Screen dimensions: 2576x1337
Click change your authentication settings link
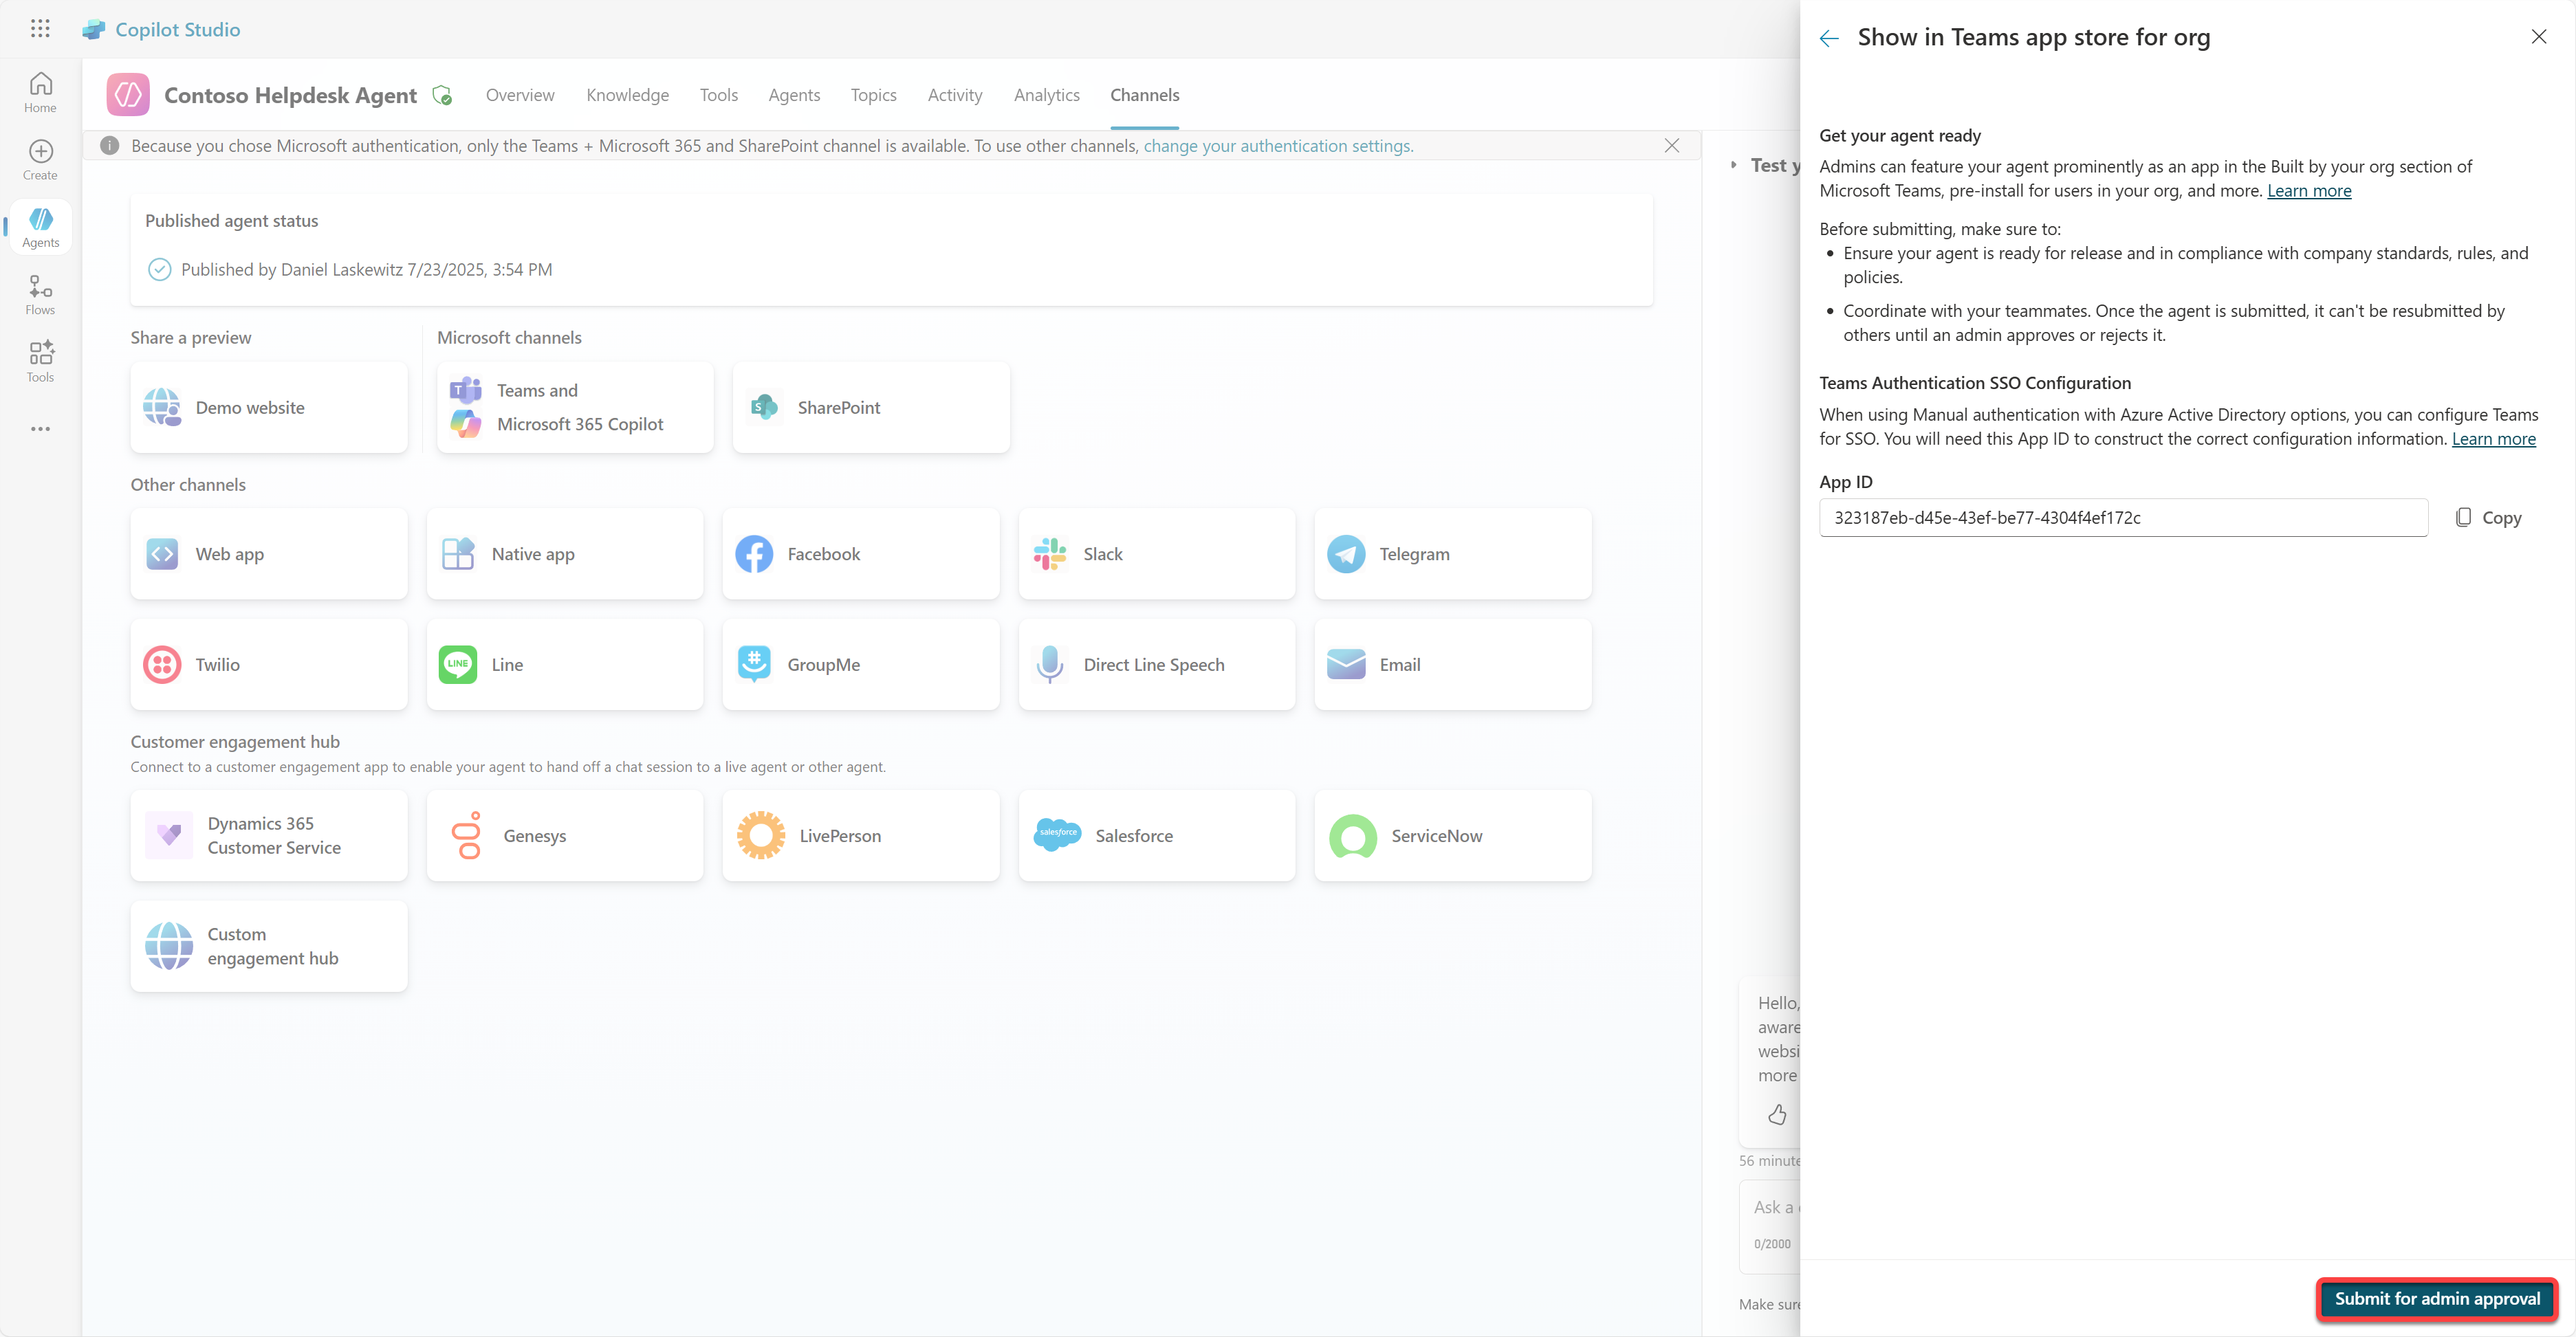pyautogui.click(x=1278, y=146)
